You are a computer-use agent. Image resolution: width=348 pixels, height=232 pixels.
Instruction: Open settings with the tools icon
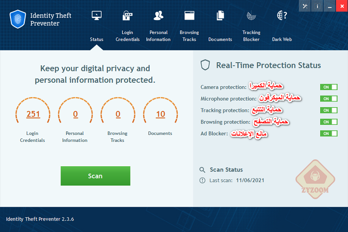tap(305, 6)
